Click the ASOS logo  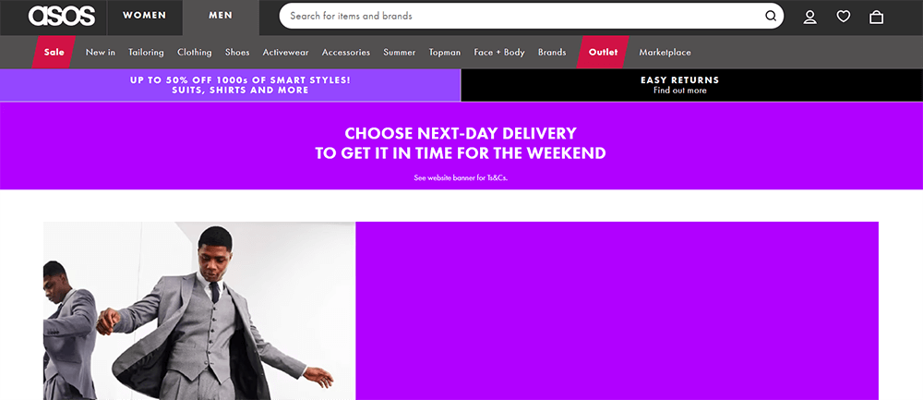point(61,16)
